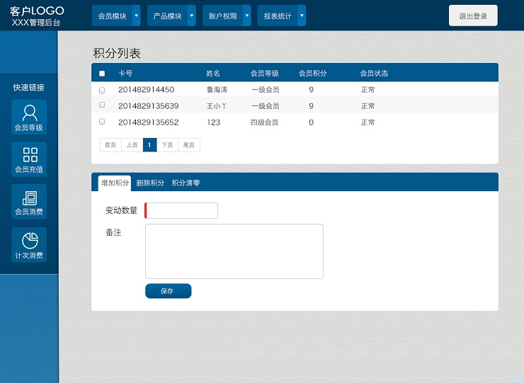Click the 保存 button
Viewport: 524px width, 383px height.
tap(168, 291)
